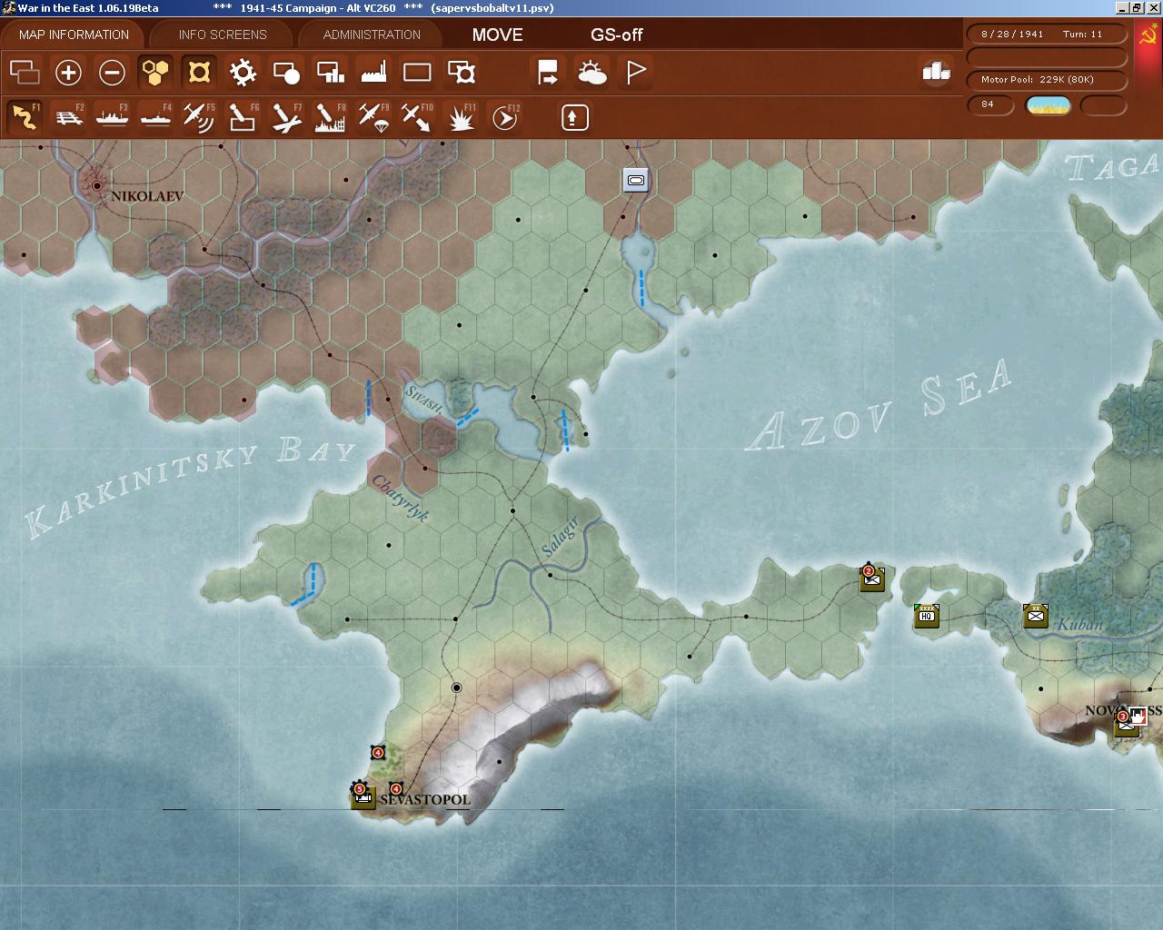Click the rectangle-with-circle toolbar icon
The image size is (1163, 930).
[286, 72]
